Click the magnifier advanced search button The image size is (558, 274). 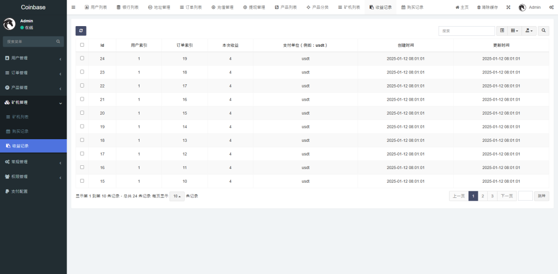click(543, 31)
